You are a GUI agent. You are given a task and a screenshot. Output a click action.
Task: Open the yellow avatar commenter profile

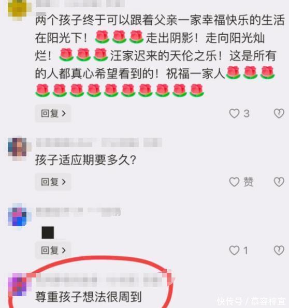point(19,9)
